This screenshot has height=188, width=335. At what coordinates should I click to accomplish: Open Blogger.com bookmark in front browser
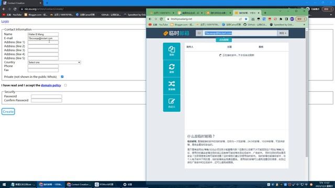coord(182,25)
